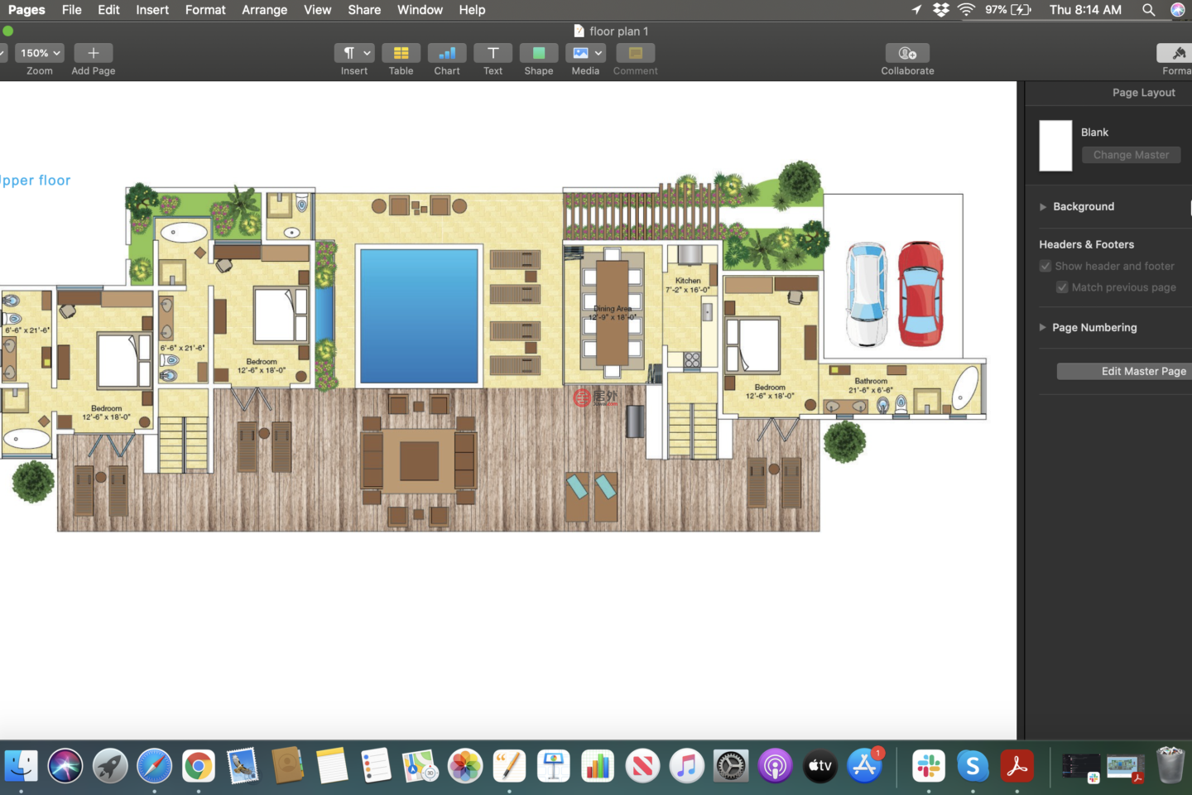Open the Share menu
This screenshot has height=795, width=1192.
364,10
